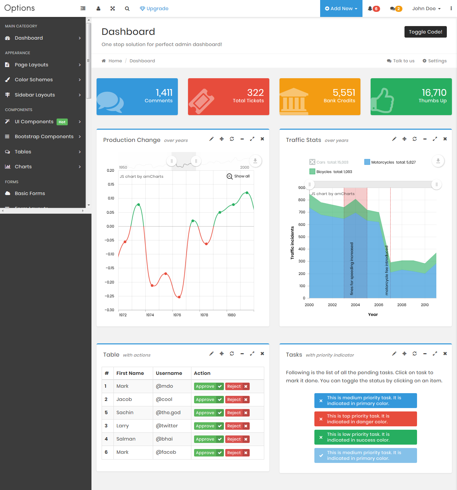Expand UI Components sidebar menu
Screen dimensions: 457x490
pos(43,122)
